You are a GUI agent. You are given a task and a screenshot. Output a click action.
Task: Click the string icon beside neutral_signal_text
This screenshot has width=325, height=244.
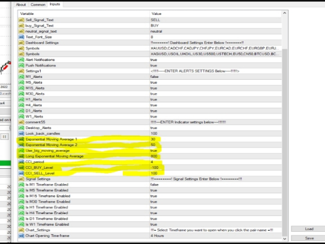[x=21, y=32]
